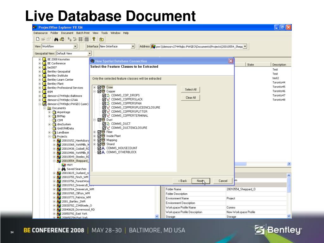Open the Tools menu
This screenshot has height=243, width=324.
(104, 33)
